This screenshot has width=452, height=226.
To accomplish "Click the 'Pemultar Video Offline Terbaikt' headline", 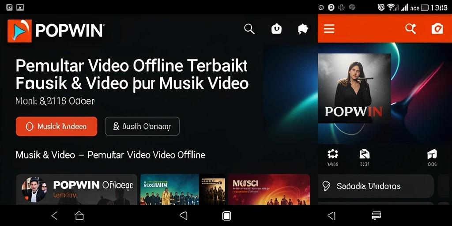I will (132, 66).
